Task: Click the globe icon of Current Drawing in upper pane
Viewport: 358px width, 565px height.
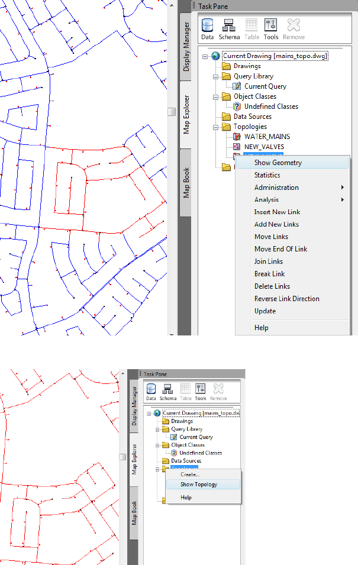Action: pos(215,56)
